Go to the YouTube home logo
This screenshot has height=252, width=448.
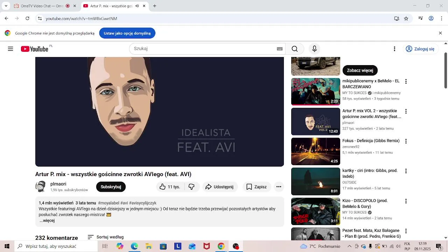tap(35, 49)
